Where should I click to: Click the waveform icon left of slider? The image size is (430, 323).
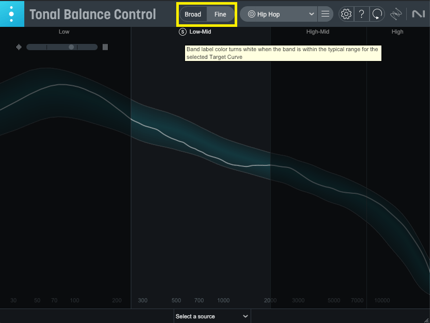coord(19,47)
